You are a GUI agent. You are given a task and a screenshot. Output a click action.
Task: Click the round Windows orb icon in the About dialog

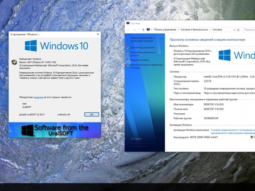14,62
